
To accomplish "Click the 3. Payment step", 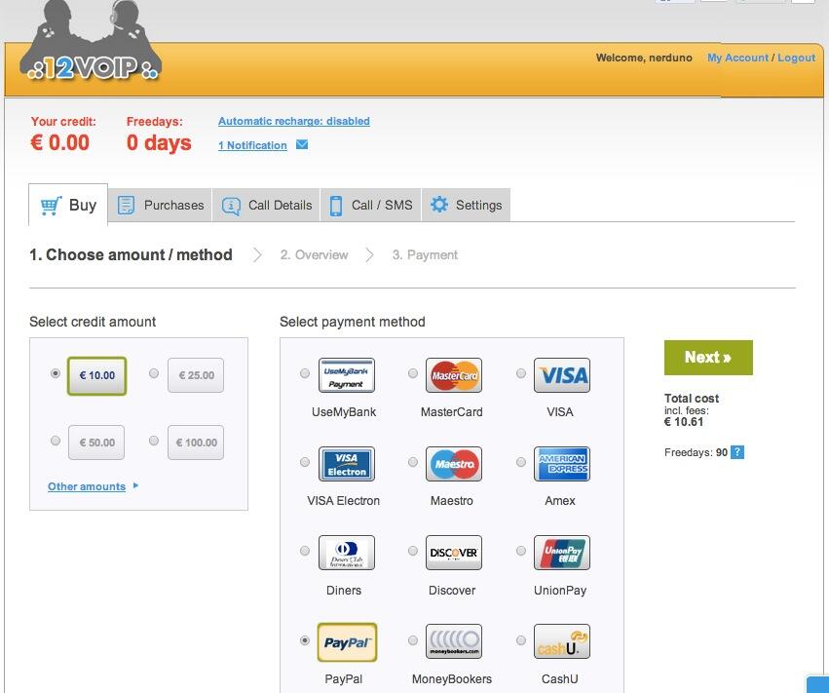I will pyautogui.click(x=425, y=255).
